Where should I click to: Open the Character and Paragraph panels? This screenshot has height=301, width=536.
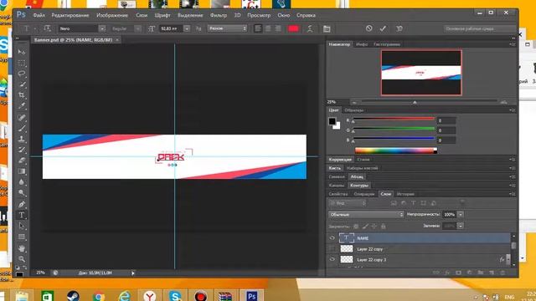tap(327, 28)
